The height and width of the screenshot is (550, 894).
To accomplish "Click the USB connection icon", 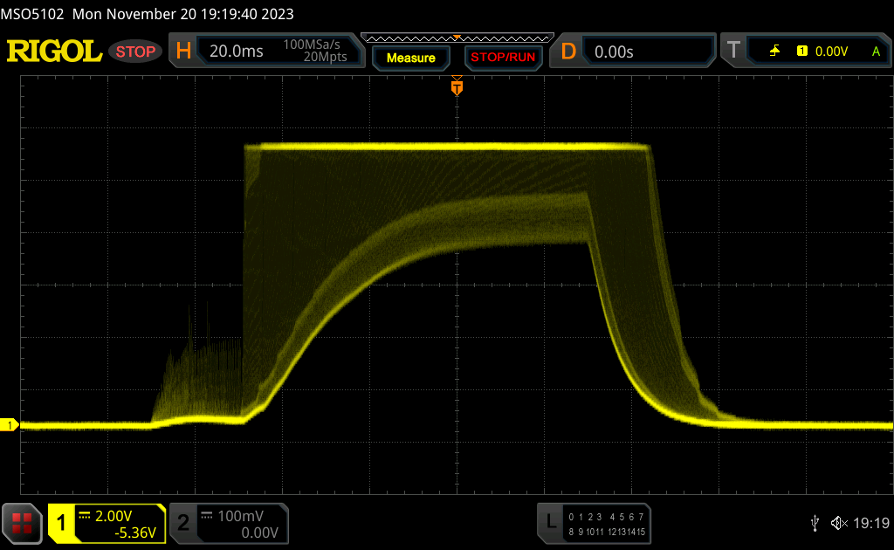I will pos(815,523).
